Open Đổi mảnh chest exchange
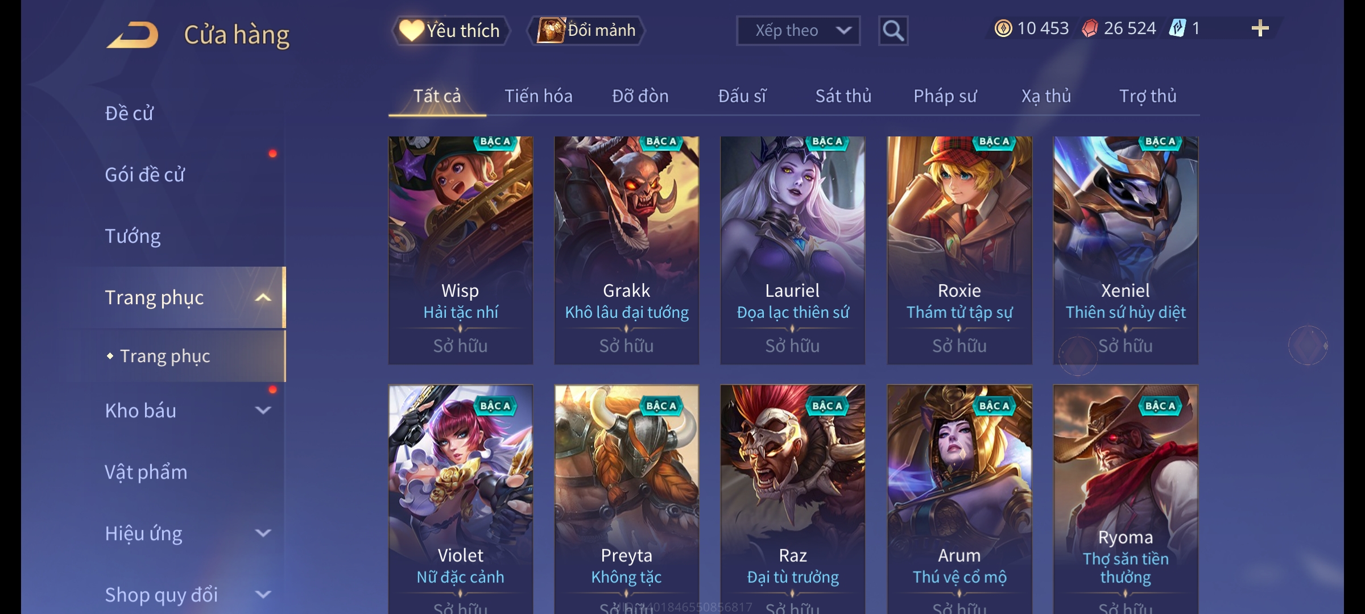The height and width of the screenshot is (614, 1365). (x=586, y=31)
